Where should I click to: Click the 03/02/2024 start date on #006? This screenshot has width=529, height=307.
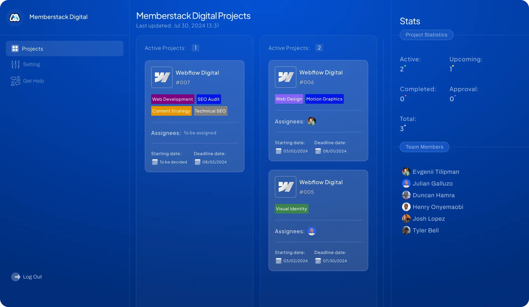coord(295,151)
